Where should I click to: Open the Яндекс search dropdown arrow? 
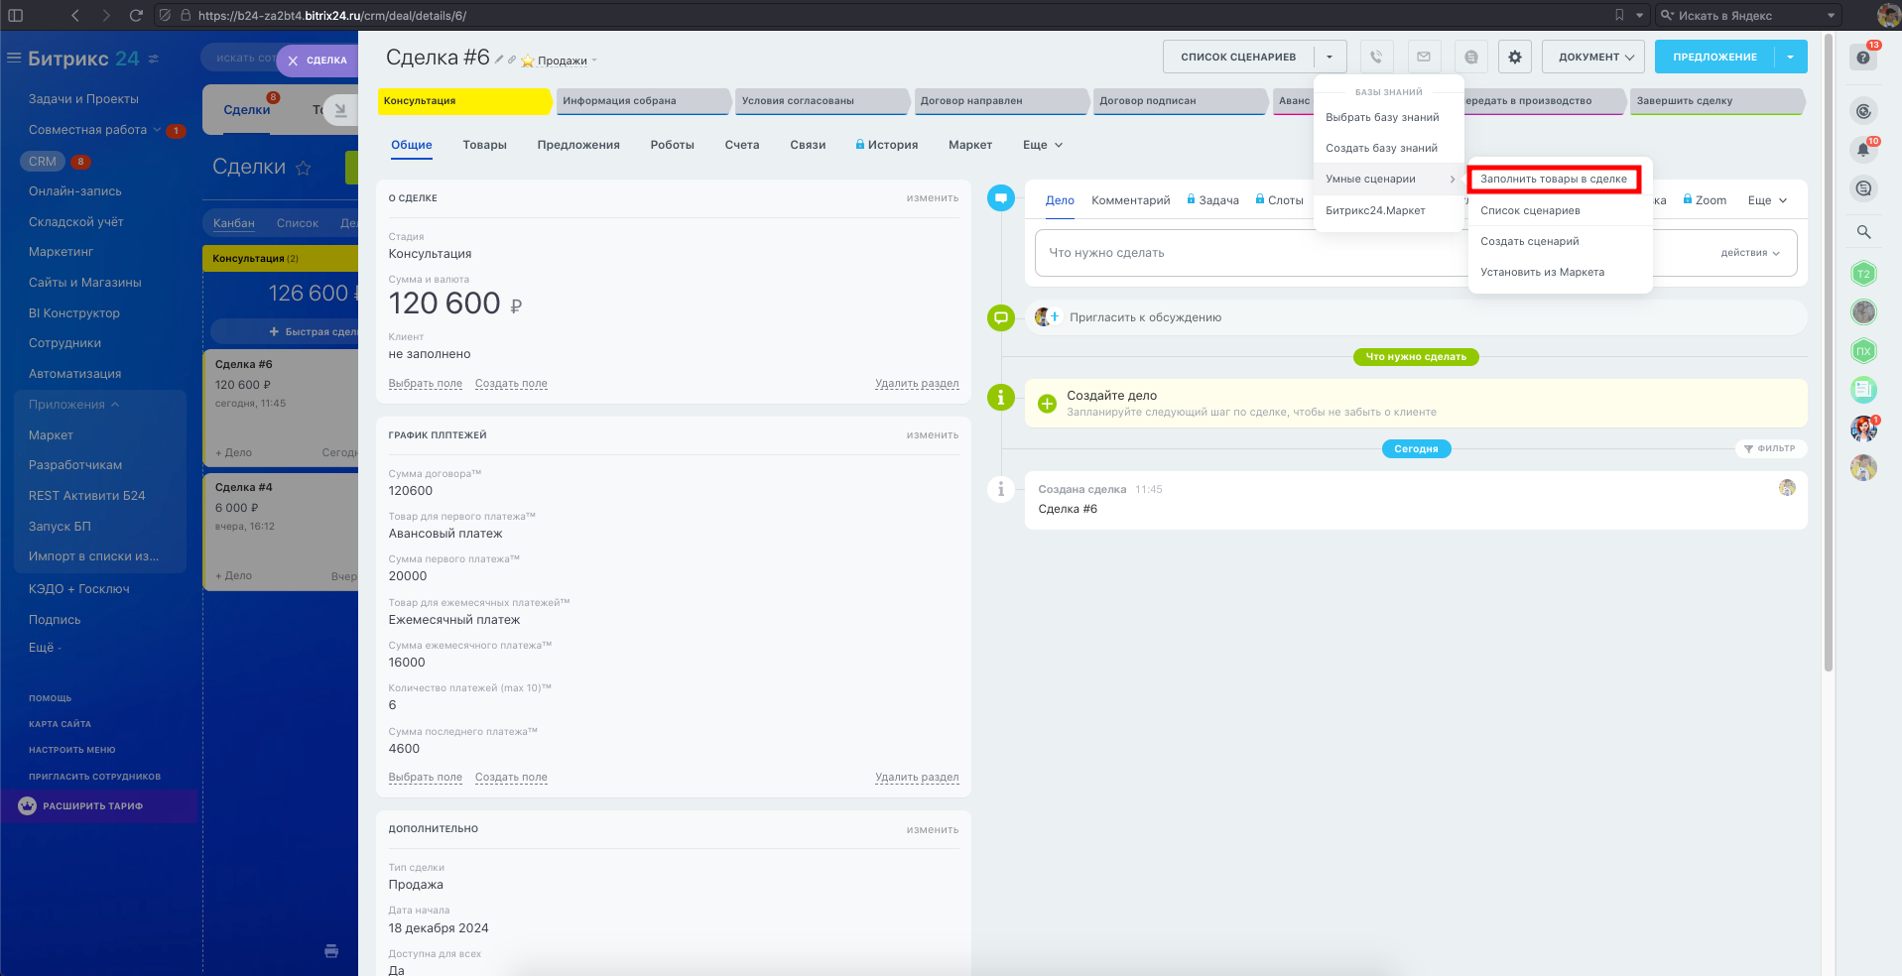point(1831,16)
